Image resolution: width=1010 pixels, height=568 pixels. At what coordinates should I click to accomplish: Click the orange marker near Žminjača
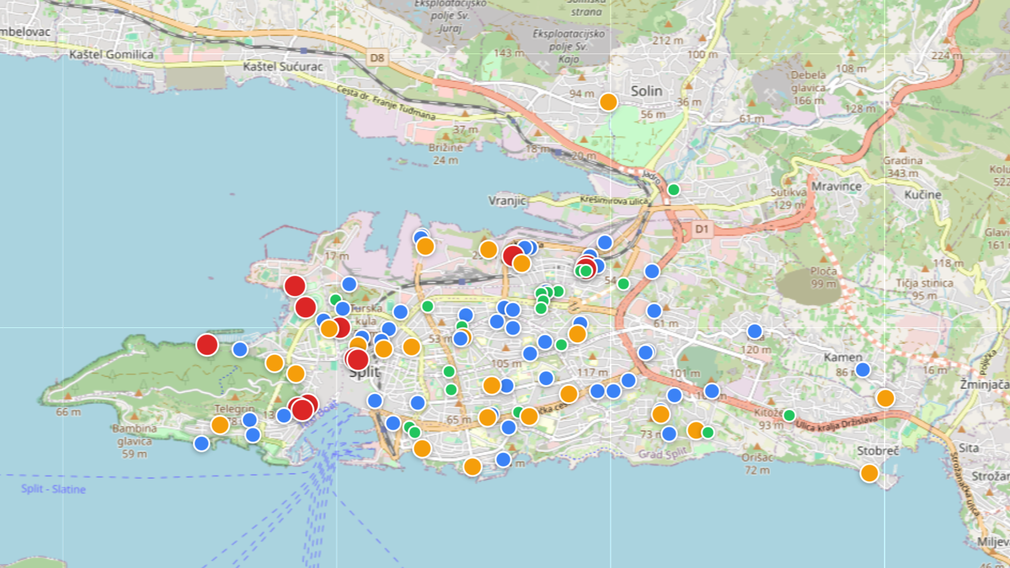tap(885, 398)
